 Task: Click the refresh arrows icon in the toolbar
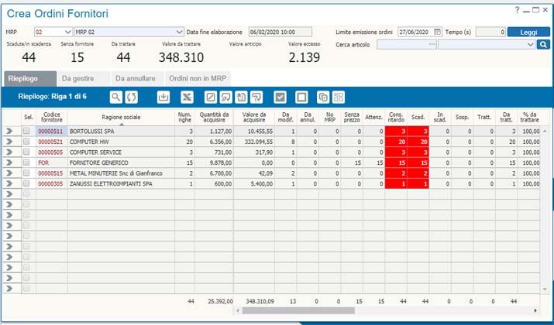tap(132, 97)
